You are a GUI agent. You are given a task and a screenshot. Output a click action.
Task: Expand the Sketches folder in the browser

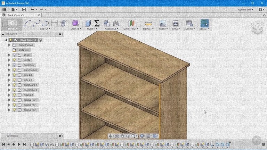click(9, 65)
